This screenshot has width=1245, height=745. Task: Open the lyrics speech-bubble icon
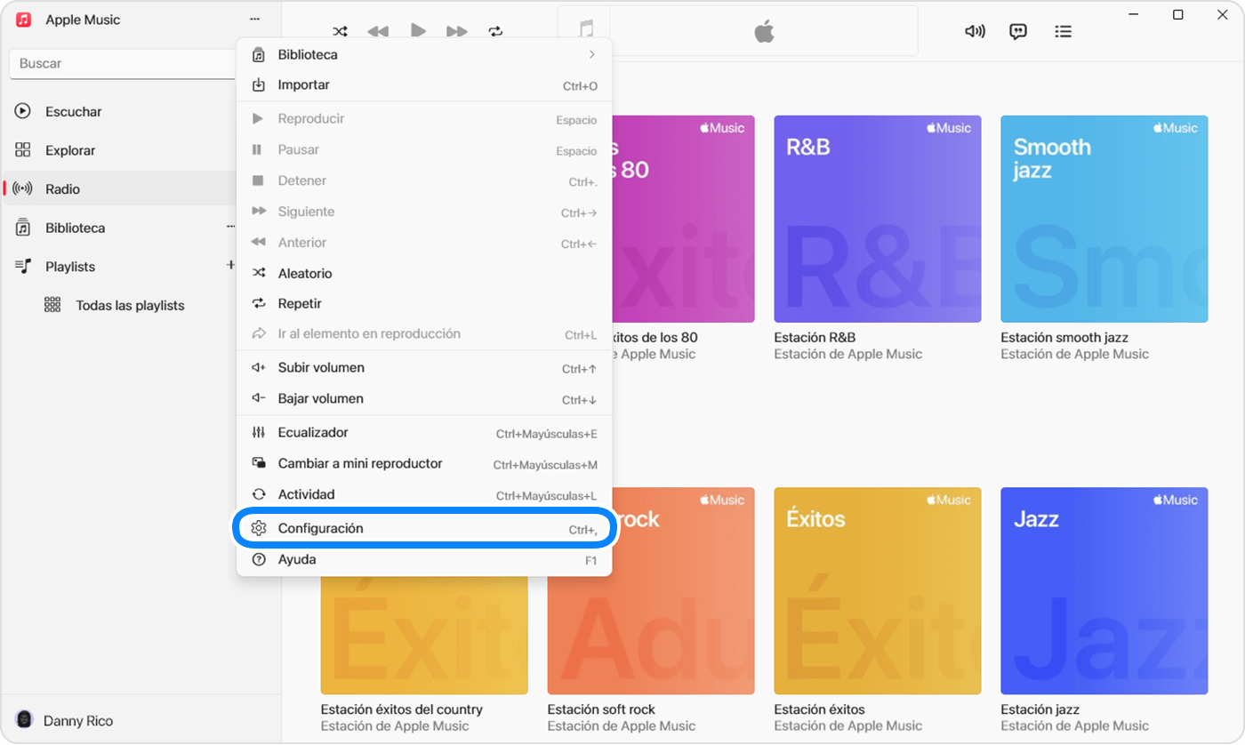tap(1018, 31)
